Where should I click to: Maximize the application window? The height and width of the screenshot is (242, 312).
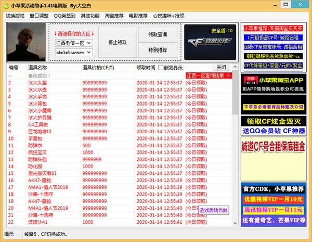point(285,4)
